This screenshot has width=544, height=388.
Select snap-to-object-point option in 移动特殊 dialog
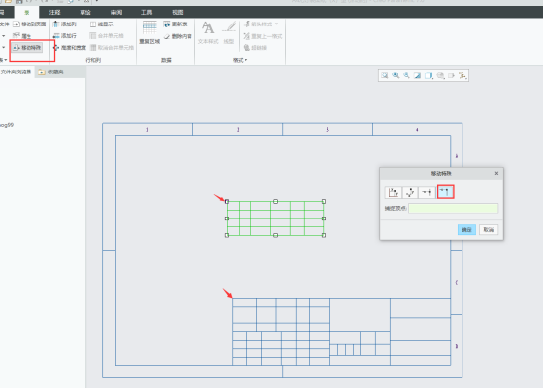tap(427, 192)
